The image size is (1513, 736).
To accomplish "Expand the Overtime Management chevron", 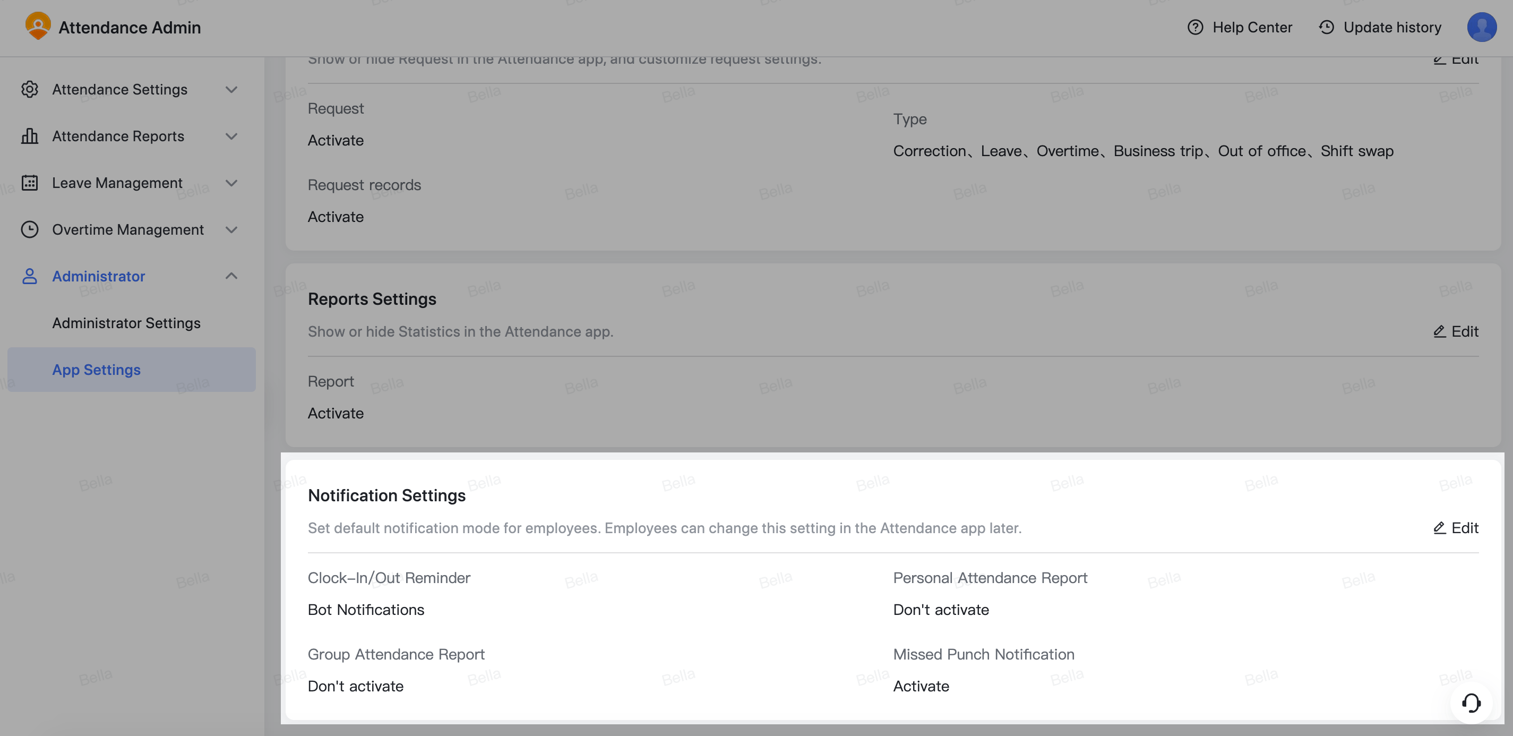I will (231, 230).
